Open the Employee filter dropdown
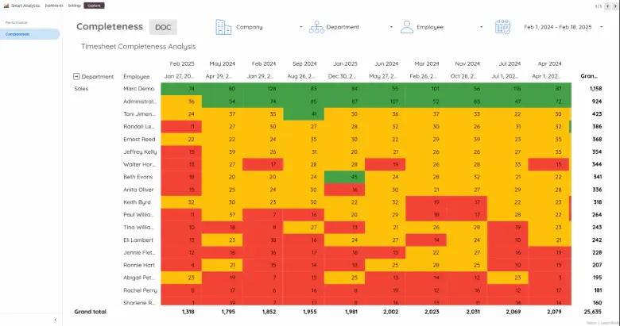620x326 pixels. coord(482,27)
